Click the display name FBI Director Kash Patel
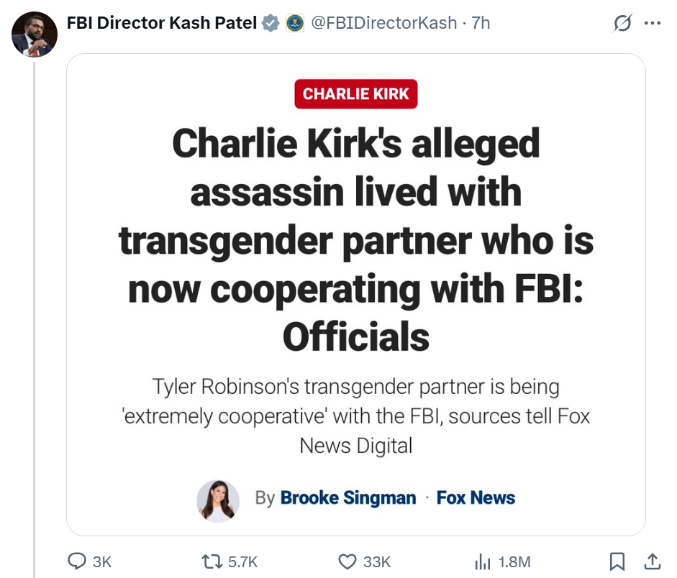Screen dimensions: 677x578 [x=162, y=23]
